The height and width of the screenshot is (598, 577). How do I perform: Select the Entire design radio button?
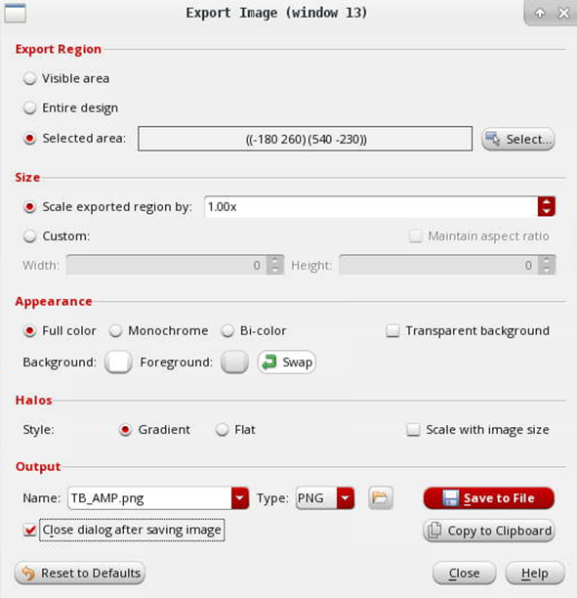coord(29,107)
